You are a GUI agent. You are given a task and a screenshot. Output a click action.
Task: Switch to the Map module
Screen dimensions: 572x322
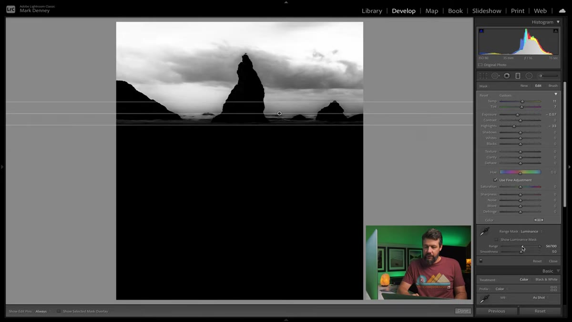pos(432,10)
